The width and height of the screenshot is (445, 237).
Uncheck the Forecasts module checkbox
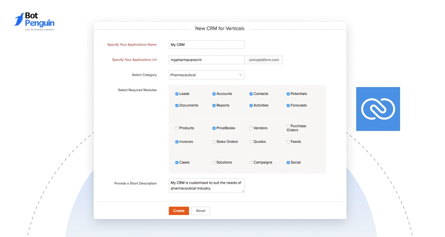pyautogui.click(x=288, y=106)
